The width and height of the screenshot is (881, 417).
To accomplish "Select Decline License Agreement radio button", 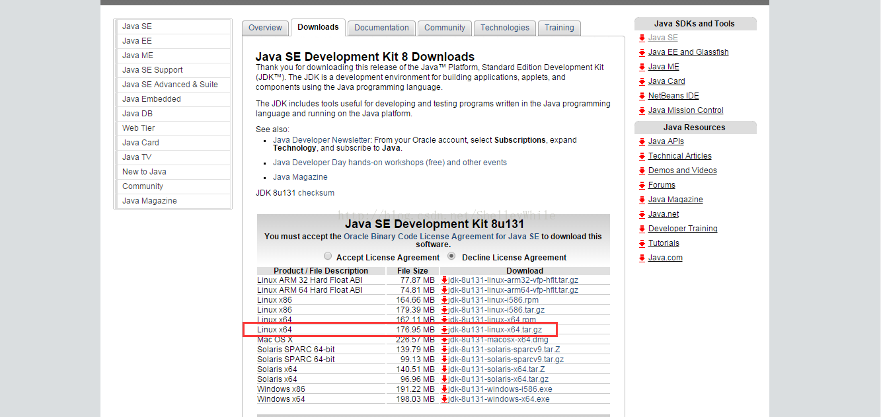I will click(452, 256).
